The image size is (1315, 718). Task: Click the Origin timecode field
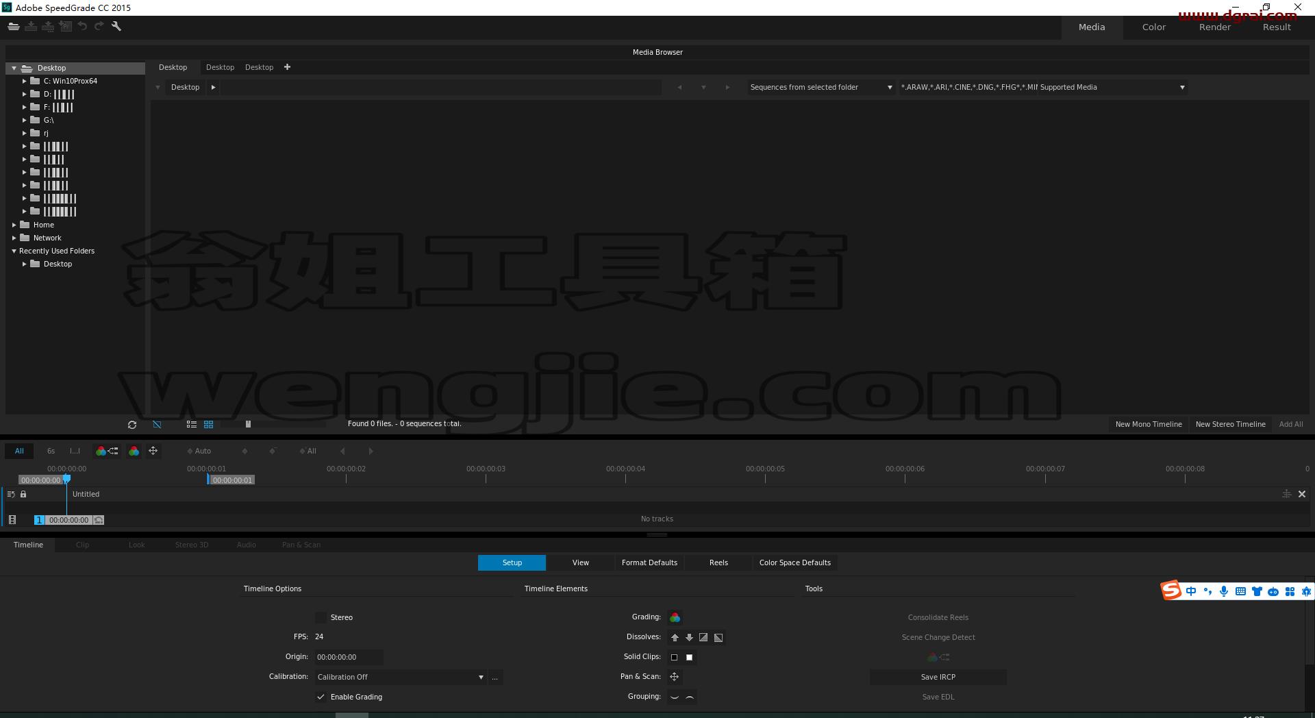coord(349,657)
